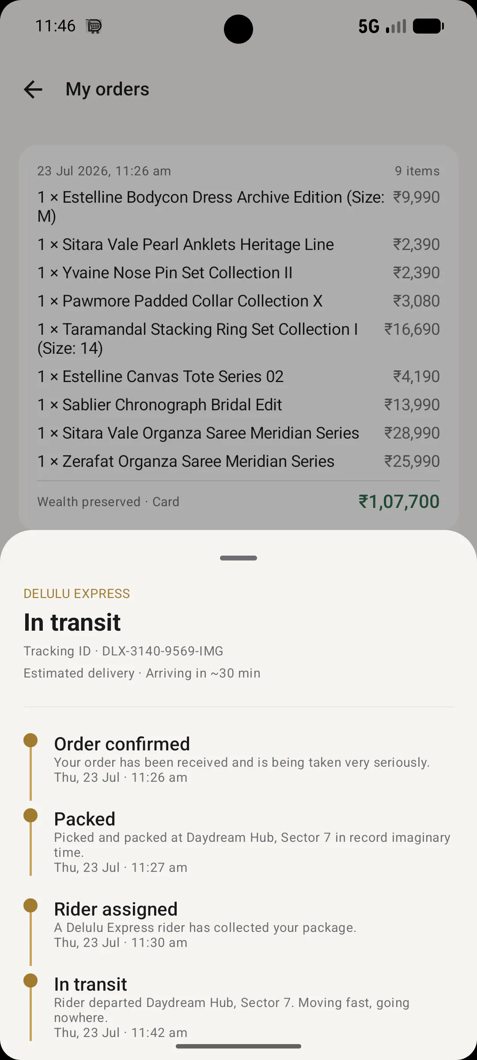The image size is (477, 1060).
Task: Open the Sablier Chronograph Bridal Edit item
Action: click(x=238, y=405)
